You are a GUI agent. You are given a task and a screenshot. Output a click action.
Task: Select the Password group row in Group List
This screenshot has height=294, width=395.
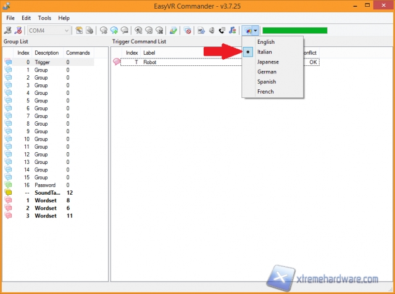[45, 185]
